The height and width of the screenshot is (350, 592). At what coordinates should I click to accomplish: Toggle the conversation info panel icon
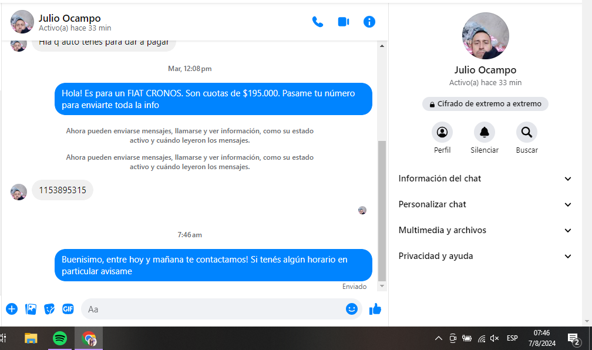pos(369,22)
